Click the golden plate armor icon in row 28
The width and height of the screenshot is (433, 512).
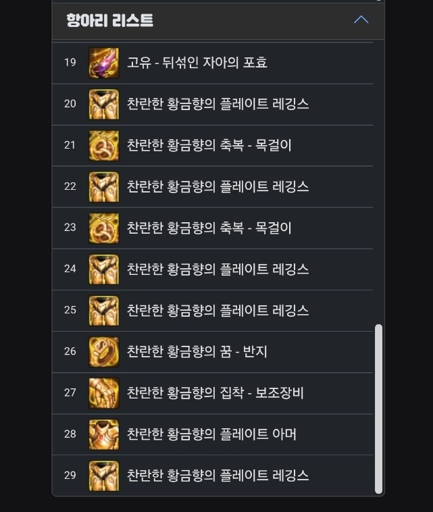(x=104, y=434)
